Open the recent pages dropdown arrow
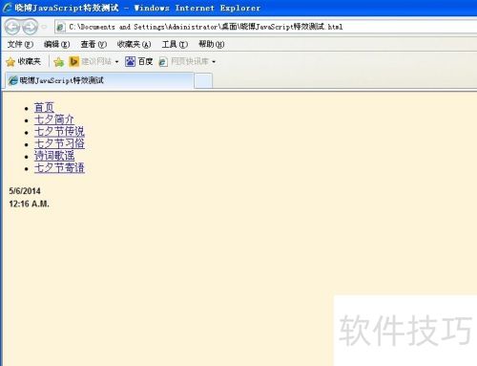 click(x=44, y=27)
